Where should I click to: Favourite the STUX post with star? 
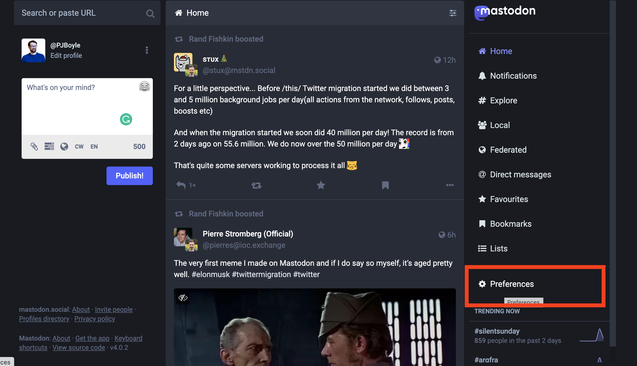pos(321,185)
